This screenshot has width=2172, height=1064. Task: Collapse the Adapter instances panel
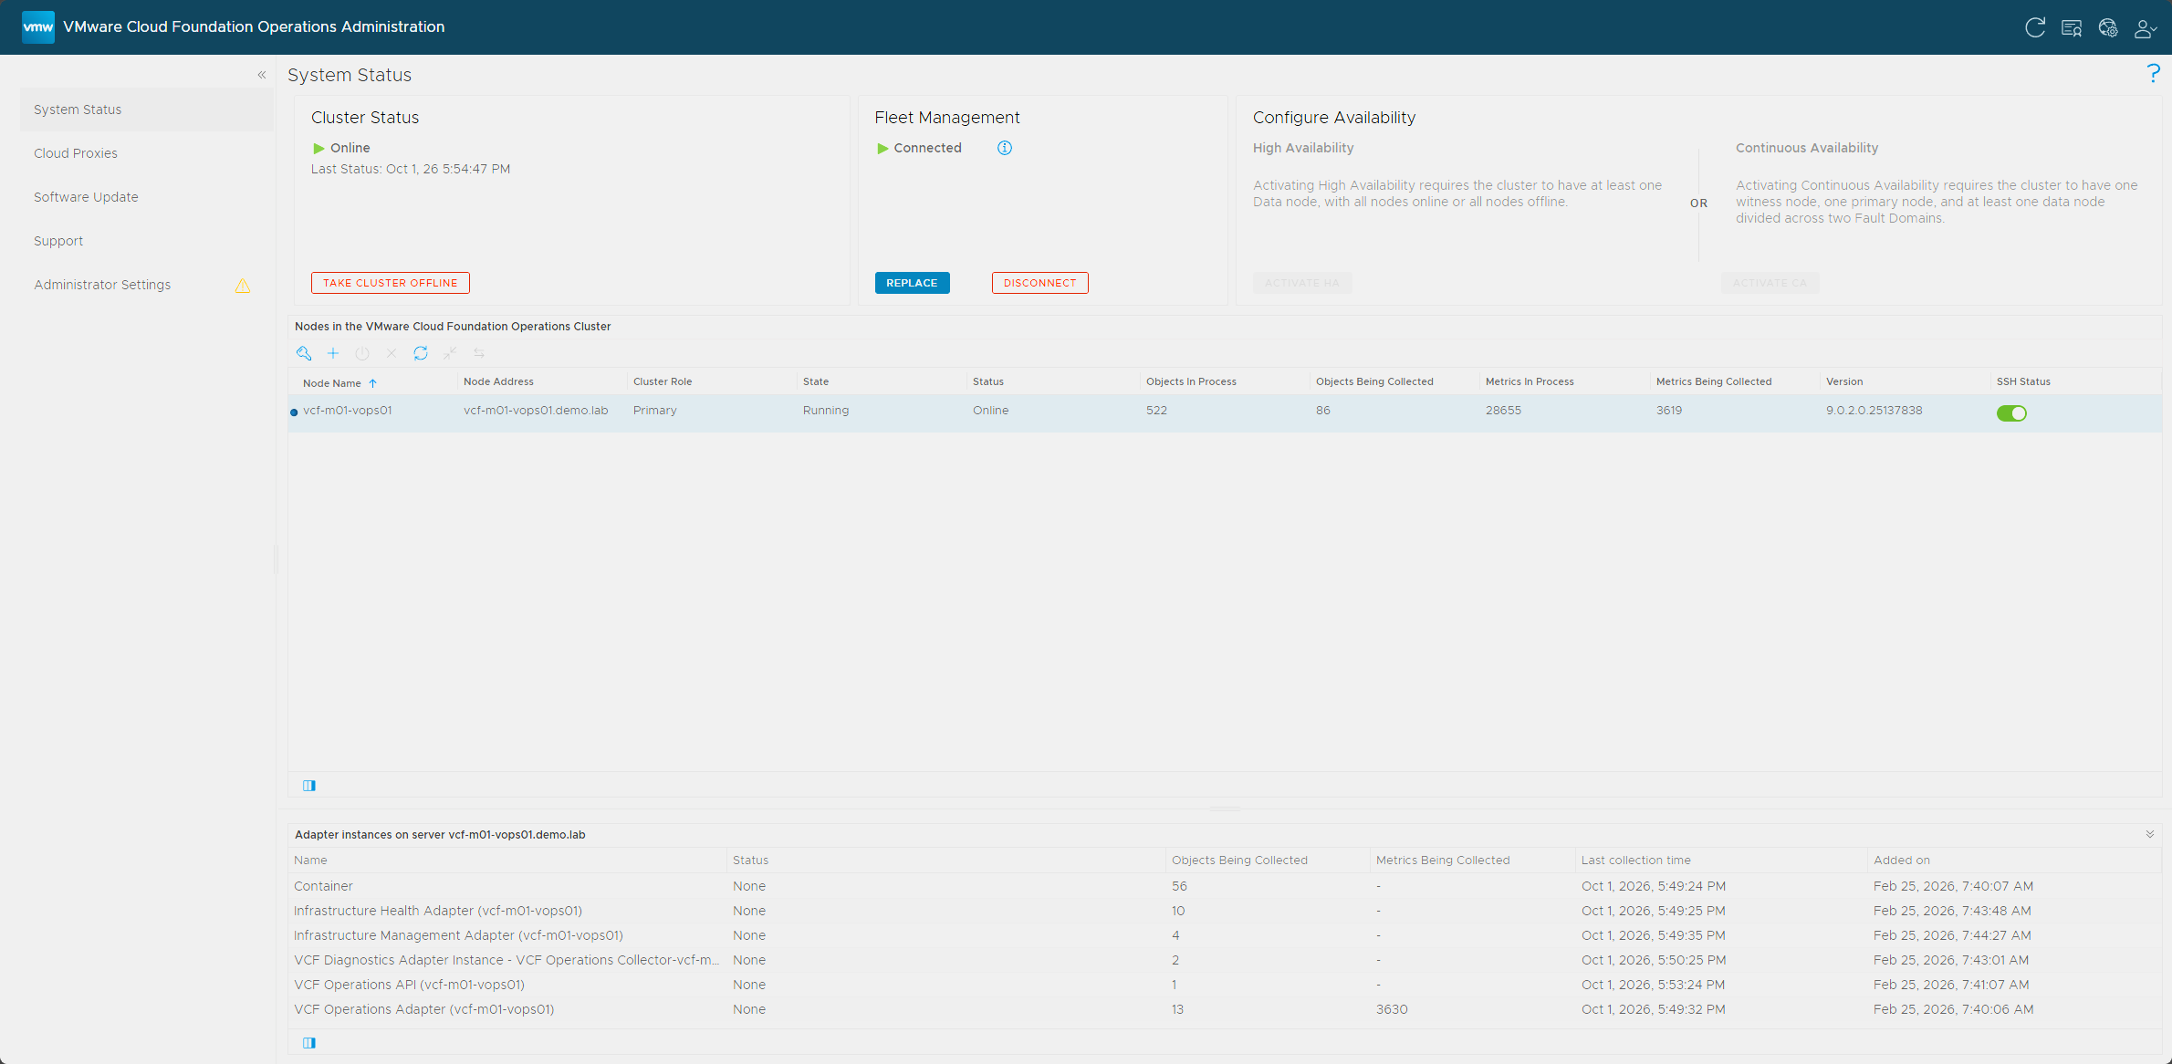tap(2150, 834)
